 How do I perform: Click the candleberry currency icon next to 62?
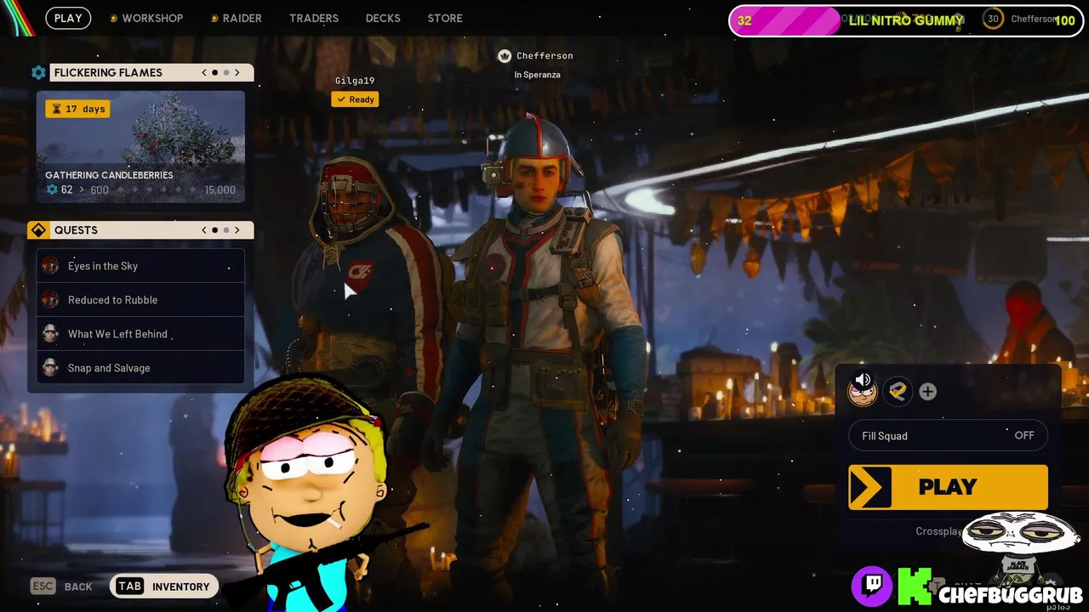tap(52, 190)
